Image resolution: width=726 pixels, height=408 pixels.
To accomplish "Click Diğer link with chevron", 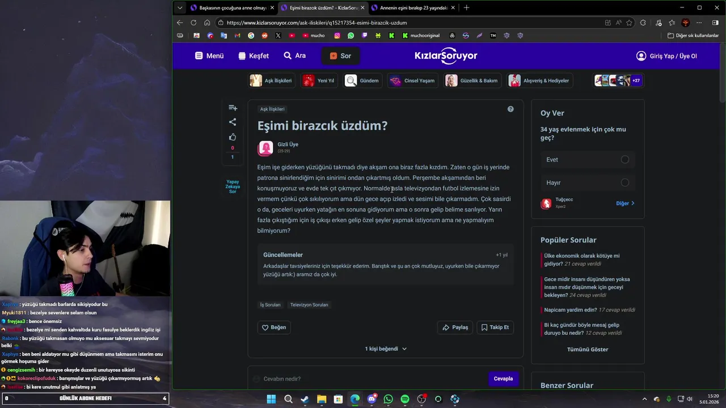I will (626, 203).
